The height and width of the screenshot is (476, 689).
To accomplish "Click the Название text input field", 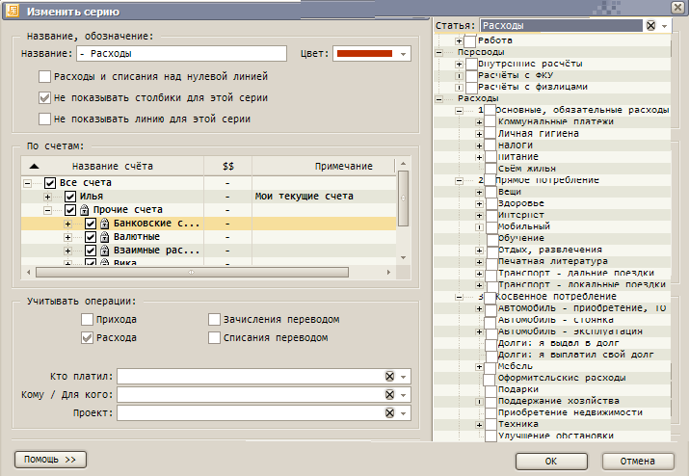I will tap(181, 54).
